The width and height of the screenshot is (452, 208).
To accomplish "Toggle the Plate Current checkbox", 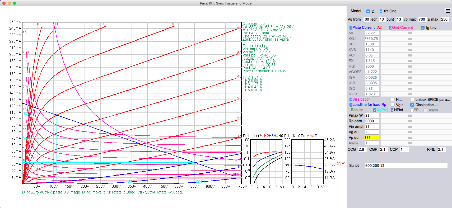I will (x=351, y=28).
